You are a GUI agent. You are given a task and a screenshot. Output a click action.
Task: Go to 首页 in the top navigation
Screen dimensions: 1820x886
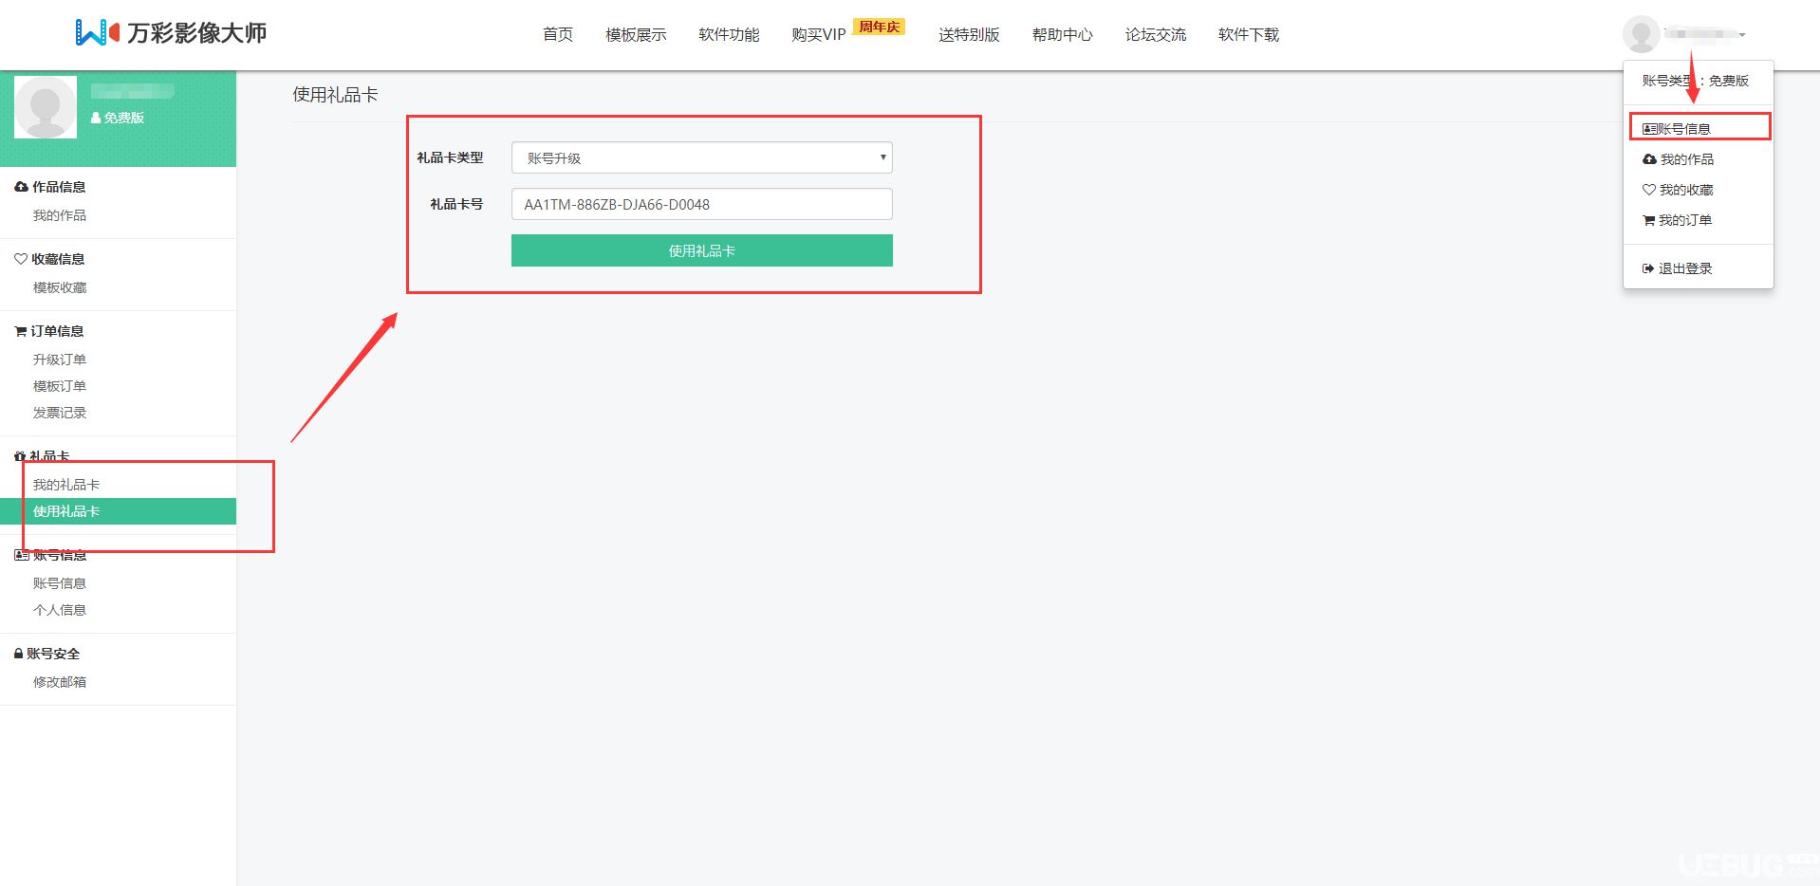click(558, 34)
